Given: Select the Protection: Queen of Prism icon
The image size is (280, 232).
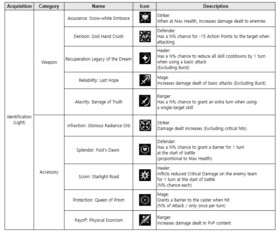Looking at the screenshot, I should (x=145, y=200).
